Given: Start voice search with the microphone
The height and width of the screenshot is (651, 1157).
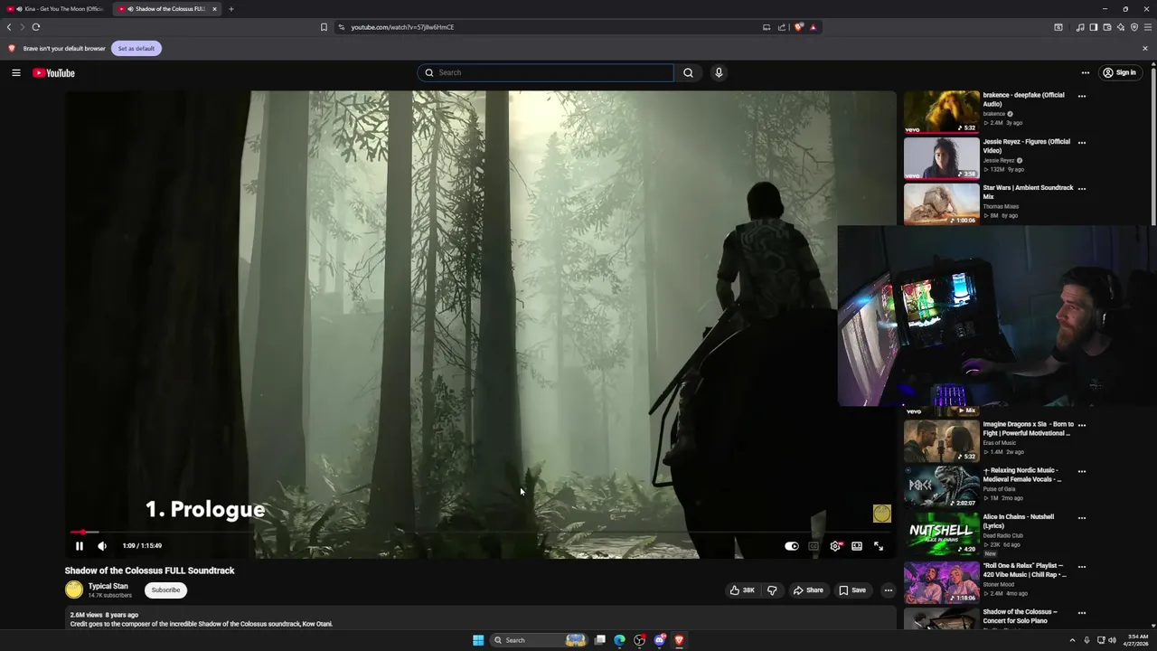Looking at the screenshot, I should 719,72.
